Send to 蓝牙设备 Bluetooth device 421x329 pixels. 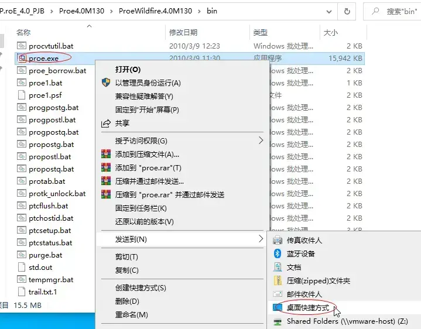pos(344,253)
